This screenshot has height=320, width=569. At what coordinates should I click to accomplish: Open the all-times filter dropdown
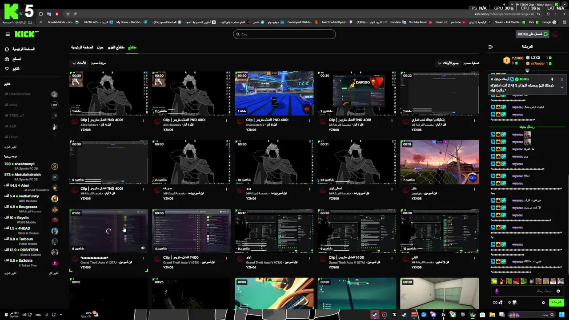pos(448,63)
